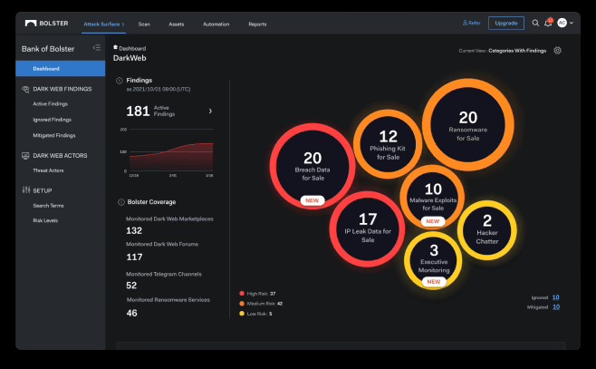The image size is (596, 369).
Task: Open Threat Actors in sidebar
Action: pyautogui.click(x=48, y=170)
